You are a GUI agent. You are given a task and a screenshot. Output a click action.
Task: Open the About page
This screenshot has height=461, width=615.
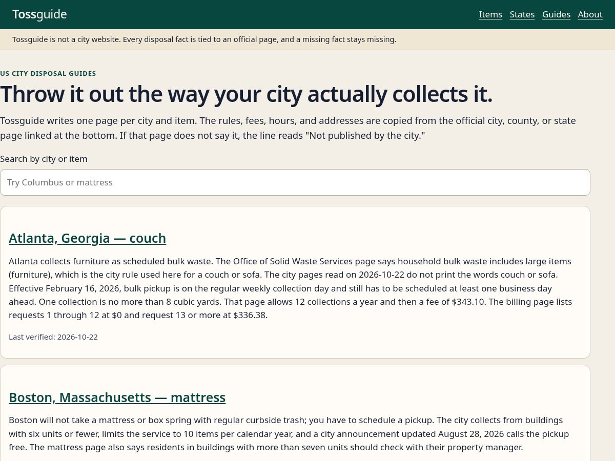point(590,14)
